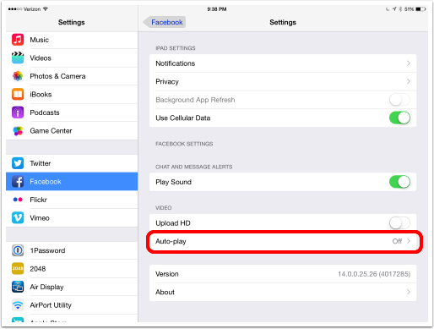
Task: Open iBooks from the sidebar icon
Action: coord(18,94)
